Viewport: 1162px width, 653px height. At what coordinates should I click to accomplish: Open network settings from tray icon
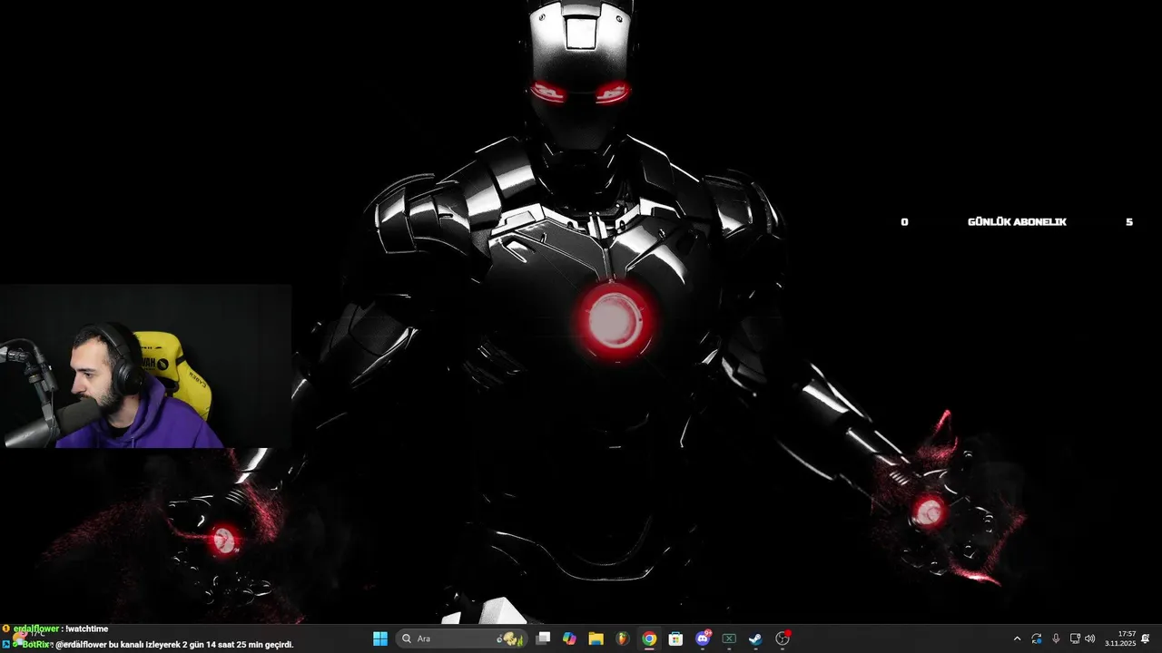click(1075, 638)
